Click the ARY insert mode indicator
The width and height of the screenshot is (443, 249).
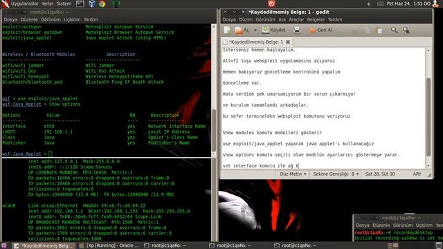click(417, 174)
